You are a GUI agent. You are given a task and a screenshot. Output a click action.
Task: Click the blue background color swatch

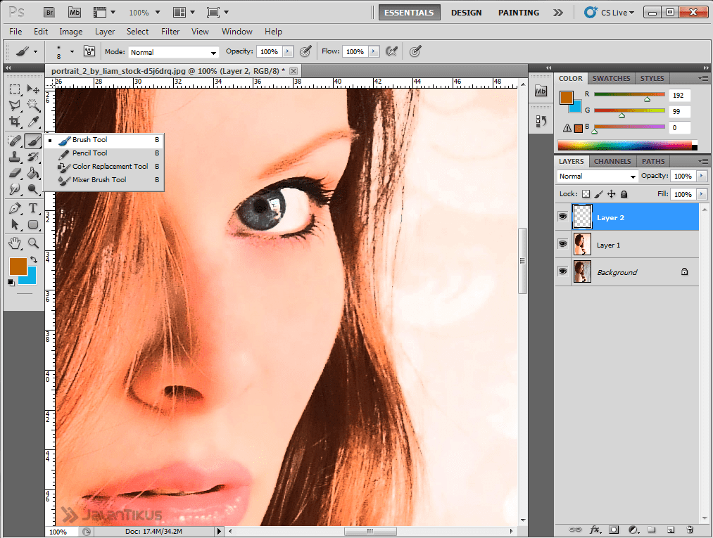30,277
